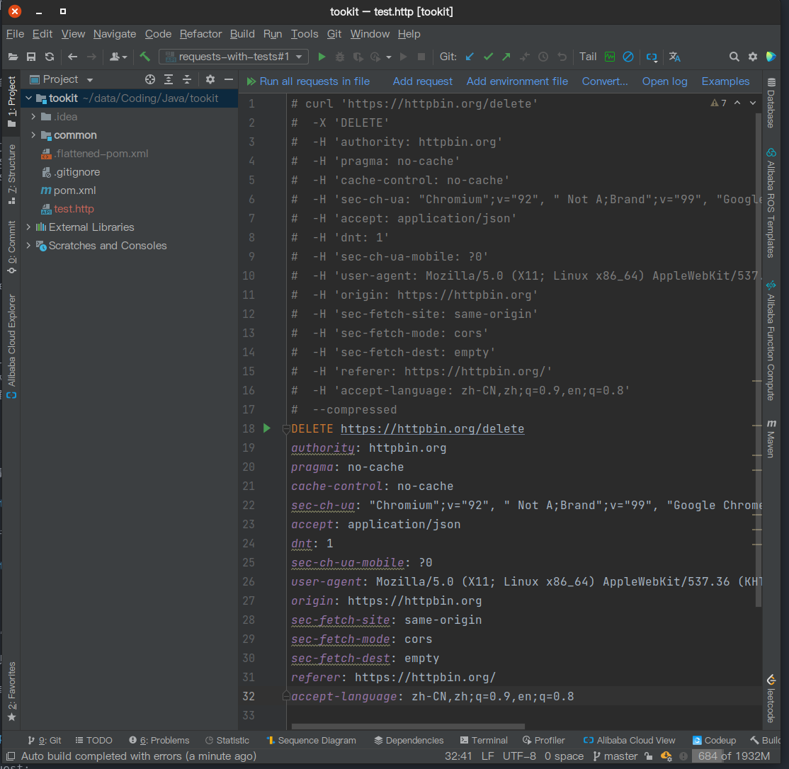
Task: Toggle the Favorites tool window
Action: [11, 692]
